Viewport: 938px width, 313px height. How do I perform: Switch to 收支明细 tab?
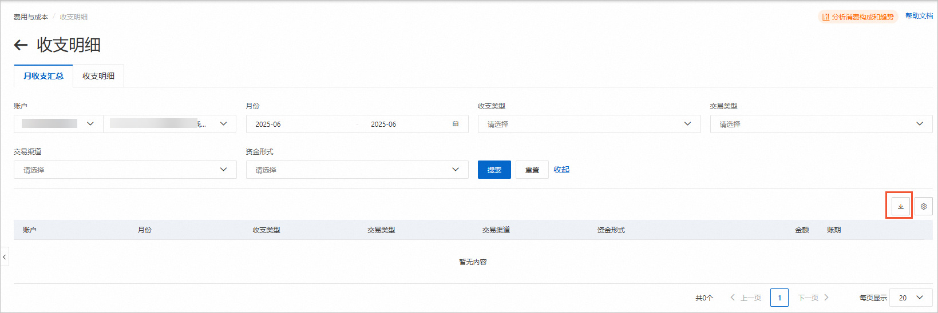coord(98,76)
